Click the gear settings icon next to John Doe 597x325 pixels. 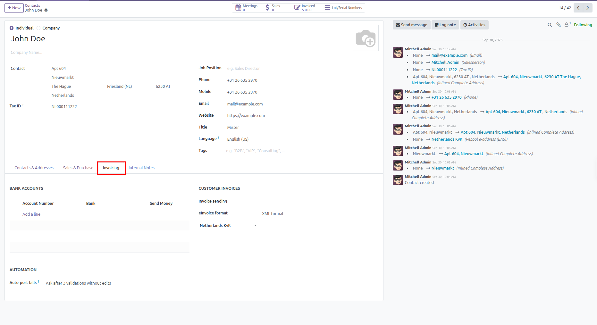point(46,10)
